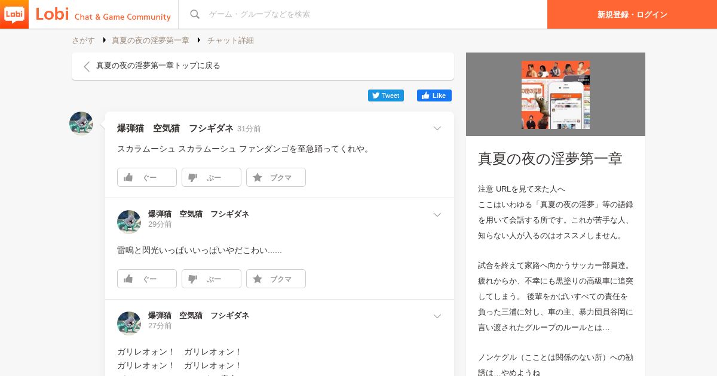Click the post text 雷鳴と閃光いっぱいいっぱいやだこわい

pos(200,251)
